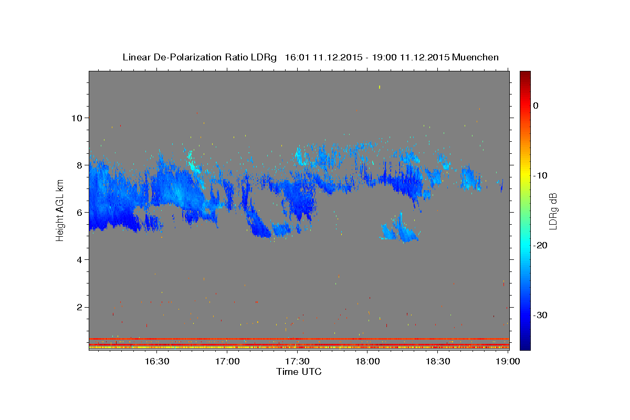Select the '16:30' time axis label
Screen dimensions: 630x420
(157, 361)
